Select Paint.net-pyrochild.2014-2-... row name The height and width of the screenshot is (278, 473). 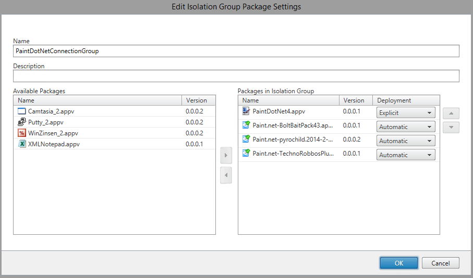tap(293, 140)
